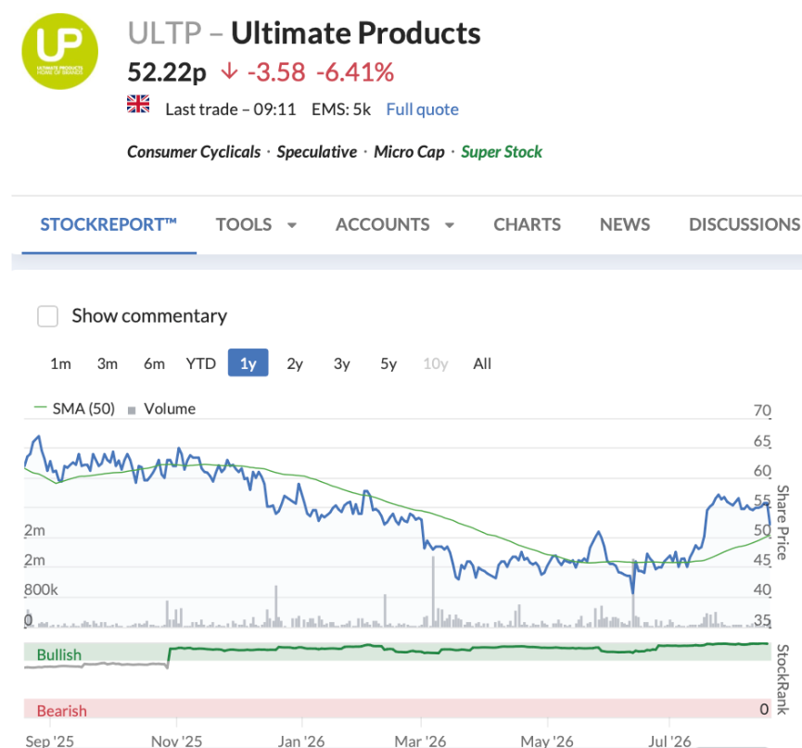
Task: Select the 1y chart range
Action: (248, 362)
